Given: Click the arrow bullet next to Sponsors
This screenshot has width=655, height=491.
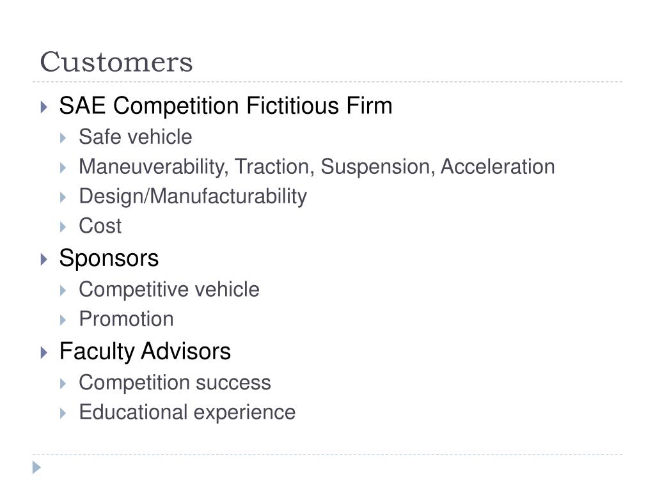Looking at the screenshot, I should [44, 260].
